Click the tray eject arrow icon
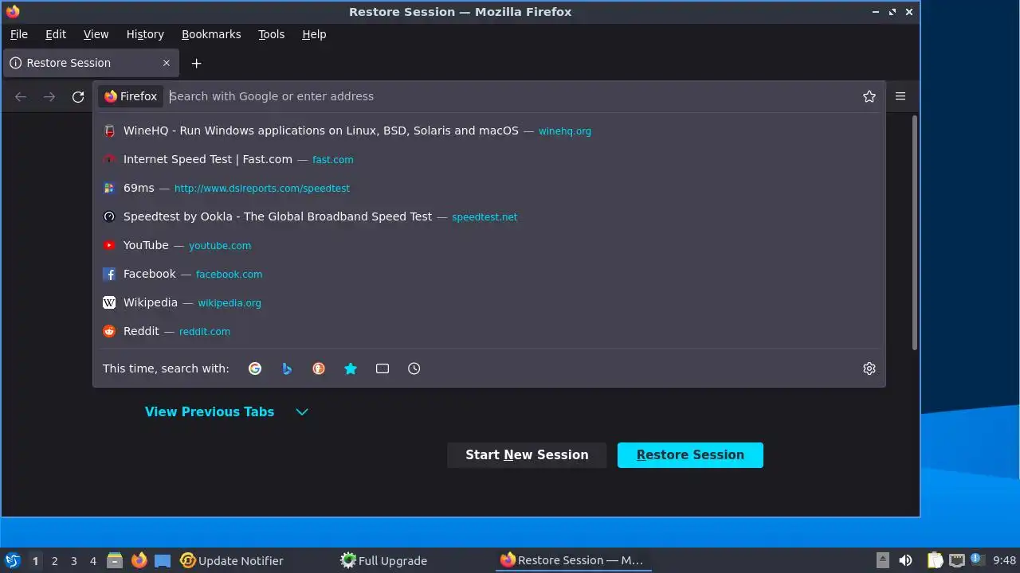 pos(882,560)
